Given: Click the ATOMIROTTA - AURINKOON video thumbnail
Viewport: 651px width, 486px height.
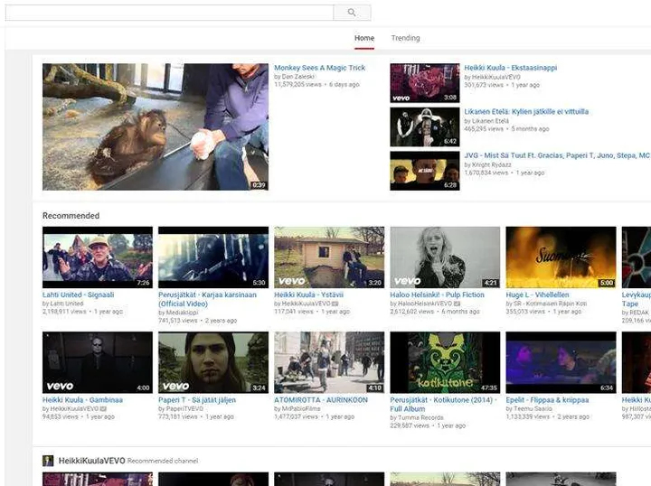Looking at the screenshot, I should click(x=329, y=362).
